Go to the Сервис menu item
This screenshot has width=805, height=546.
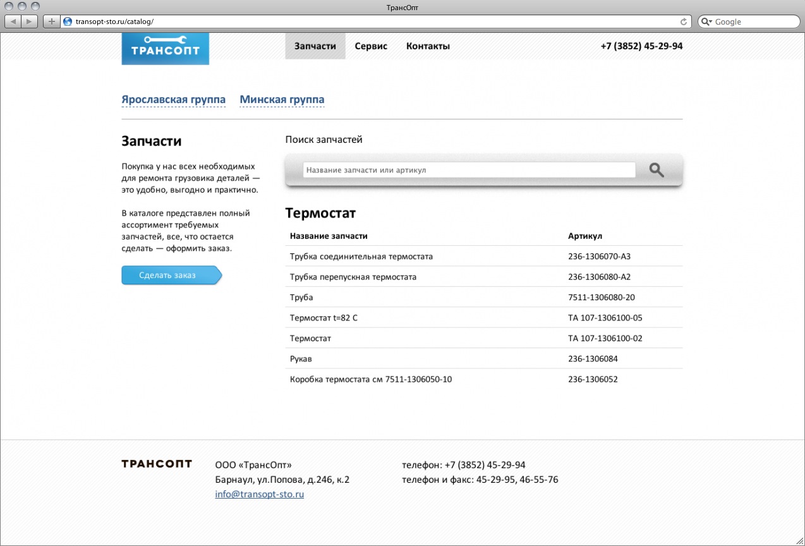pos(371,46)
